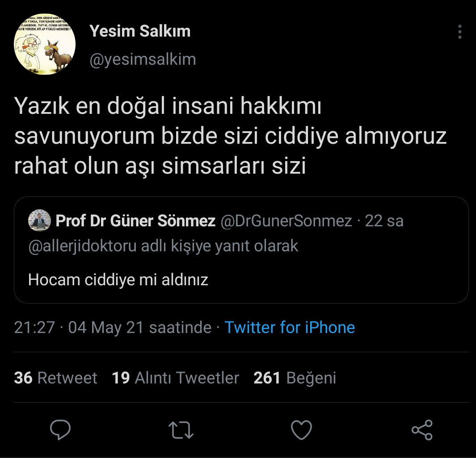The height and width of the screenshot is (458, 476).
Task: Open the three-dot more options menu
Action: tap(459, 32)
